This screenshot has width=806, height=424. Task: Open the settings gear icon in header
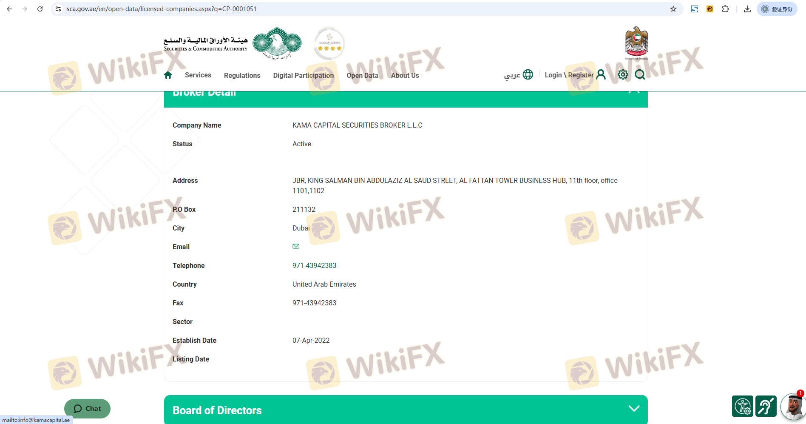pyautogui.click(x=623, y=75)
